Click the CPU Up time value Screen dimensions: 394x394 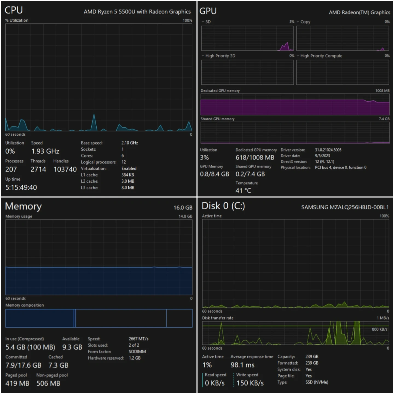21,187
